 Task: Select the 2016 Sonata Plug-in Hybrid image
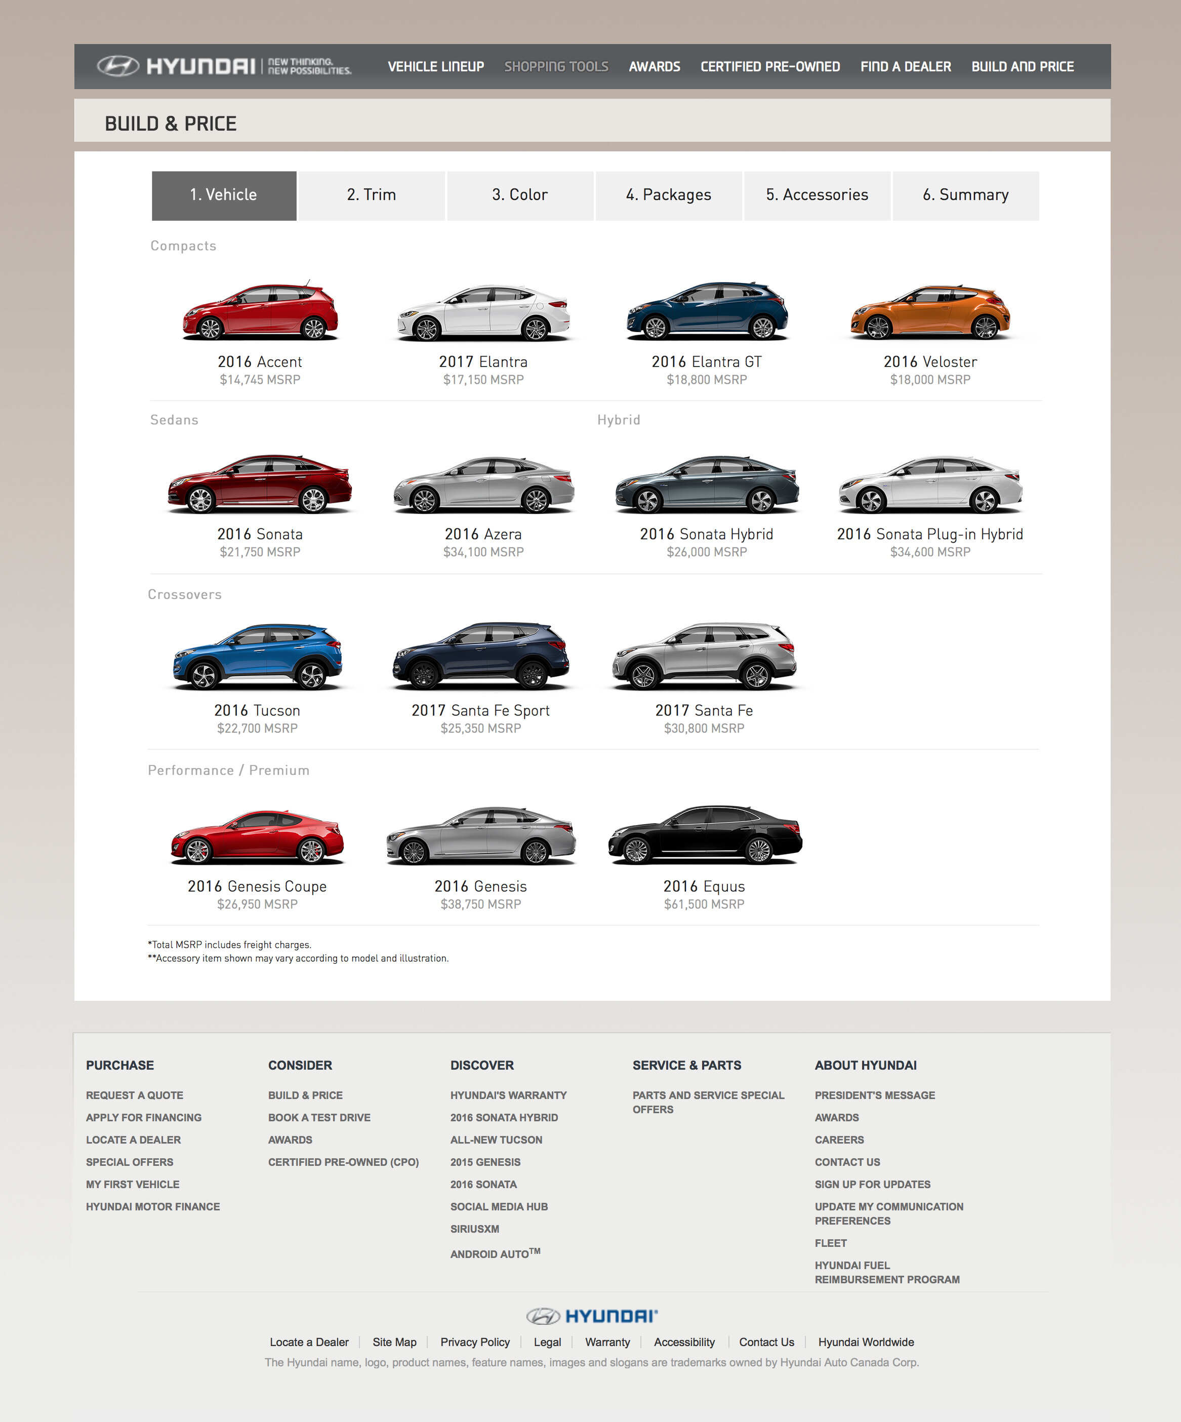tap(930, 485)
